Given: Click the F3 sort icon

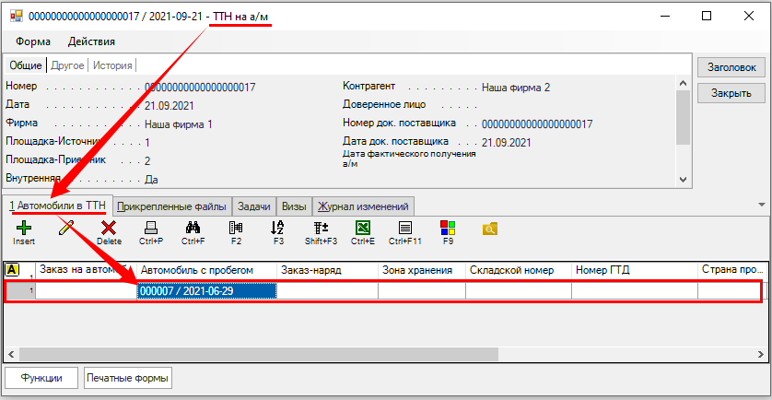Looking at the screenshot, I should coord(278,227).
